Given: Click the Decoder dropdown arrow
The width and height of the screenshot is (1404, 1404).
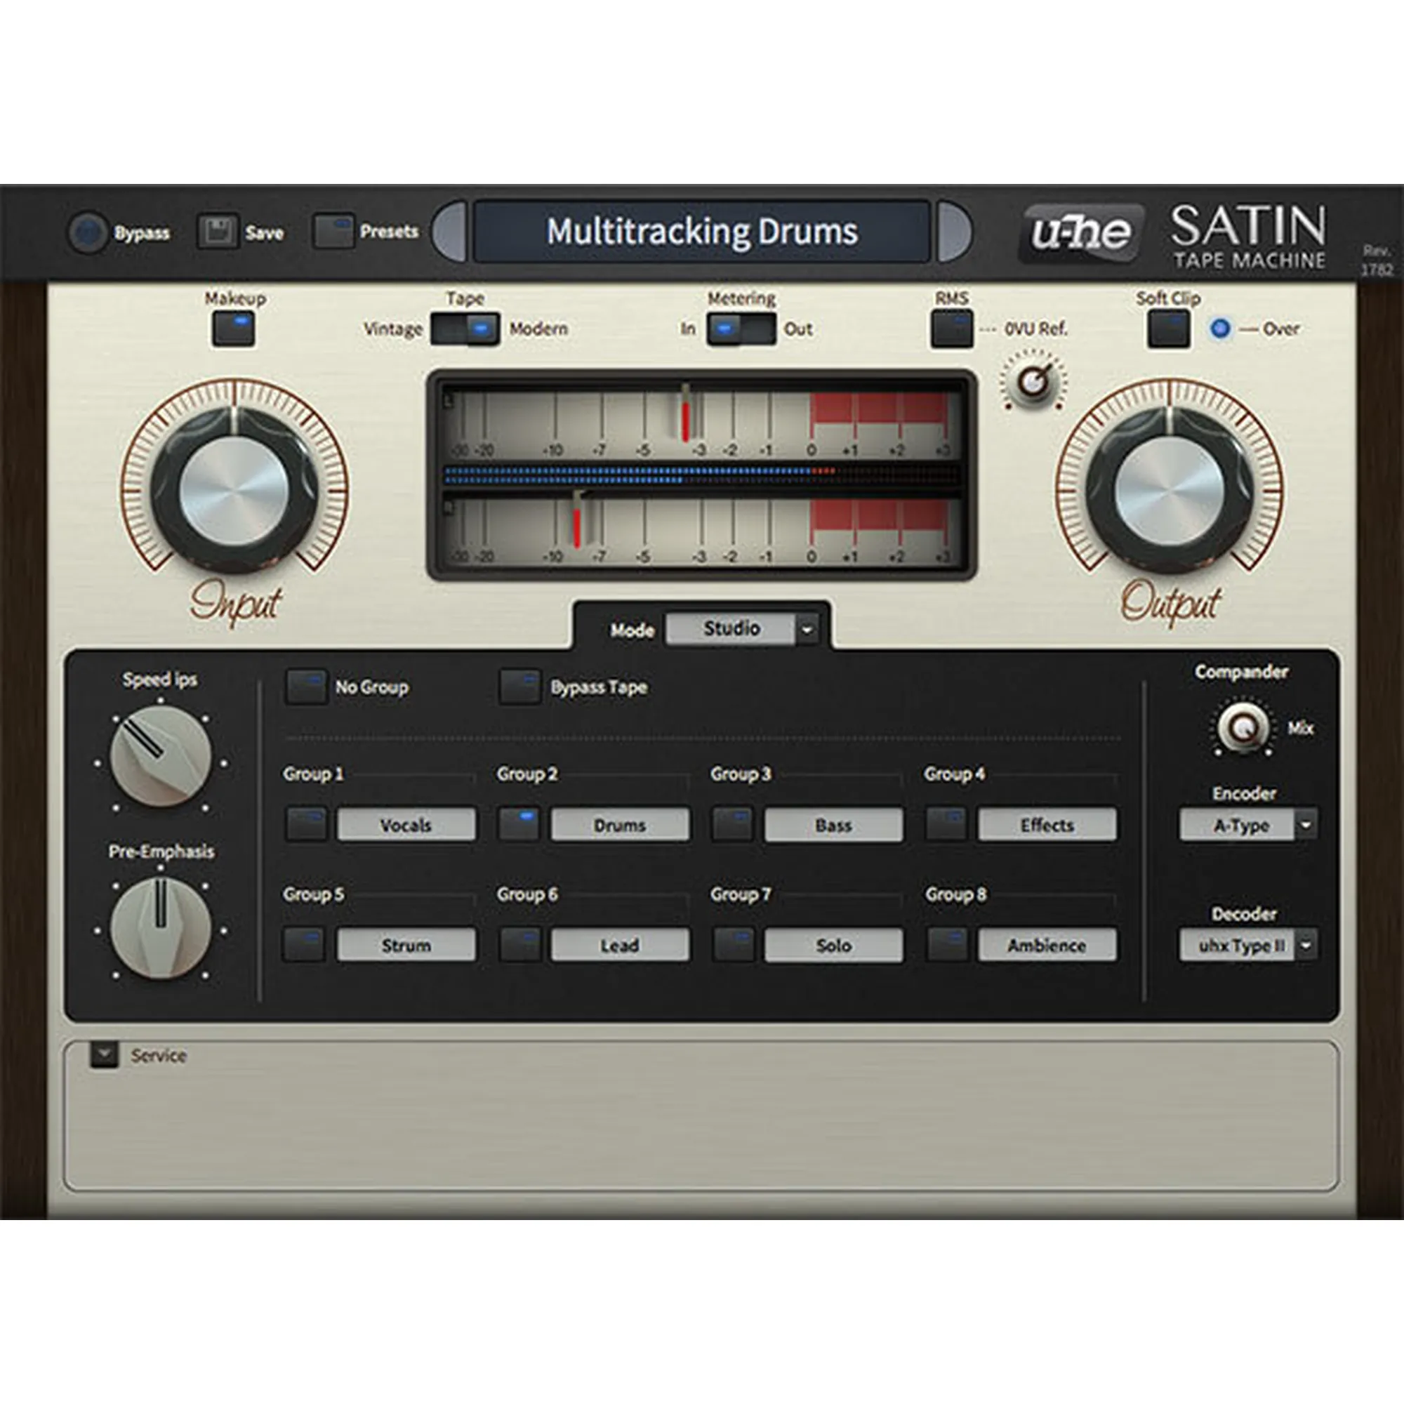Looking at the screenshot, I should point(1306,946).
